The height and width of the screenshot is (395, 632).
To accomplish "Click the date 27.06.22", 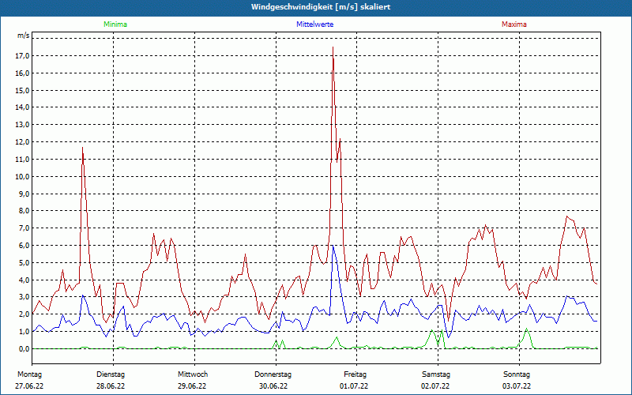I will click(x=29, y=386).
